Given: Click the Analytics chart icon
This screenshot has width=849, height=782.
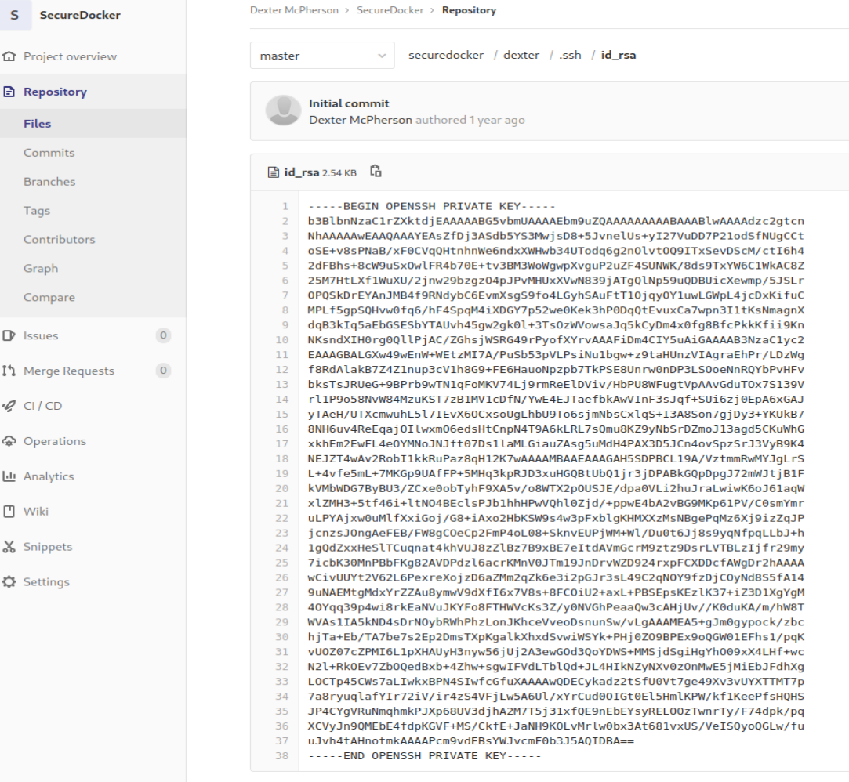Looking at the screenshot, I should (9, 476).
